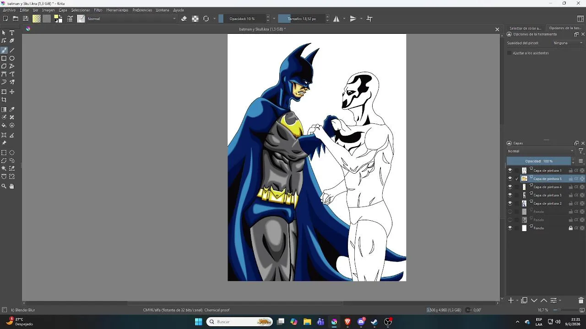Click the reload brush preset icon

point(206,19)
